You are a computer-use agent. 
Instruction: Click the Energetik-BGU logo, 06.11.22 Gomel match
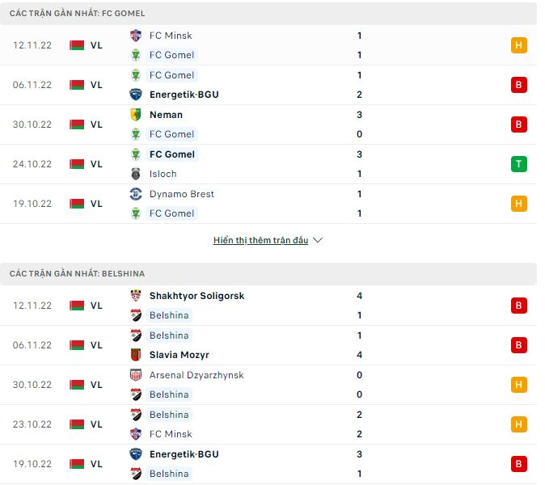[x=136, y=95]
